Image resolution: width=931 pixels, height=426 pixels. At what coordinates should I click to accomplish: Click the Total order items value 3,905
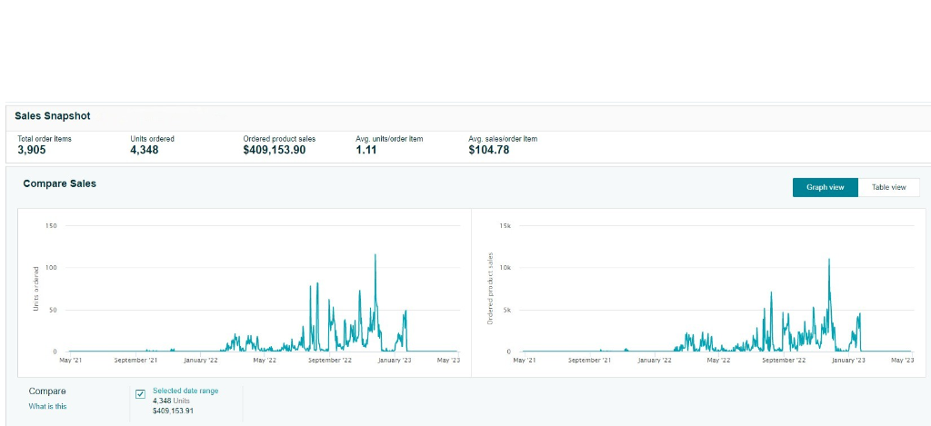(x=32, y=151)
